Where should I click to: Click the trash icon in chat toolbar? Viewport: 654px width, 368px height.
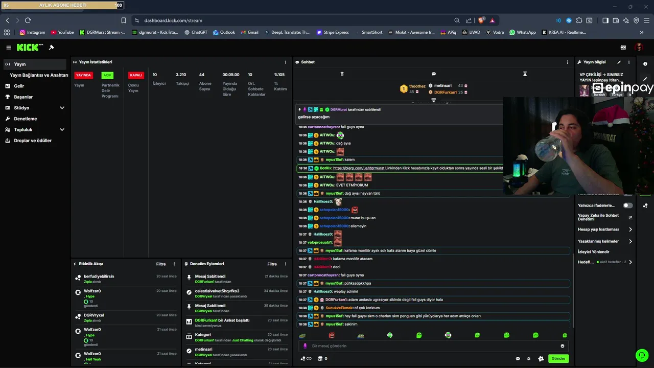pyautogui.click(x=342, y=74)
